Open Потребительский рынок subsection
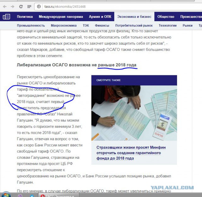Image resolution: width=202 pixels, height=197 pixels. tap(134, 25)
